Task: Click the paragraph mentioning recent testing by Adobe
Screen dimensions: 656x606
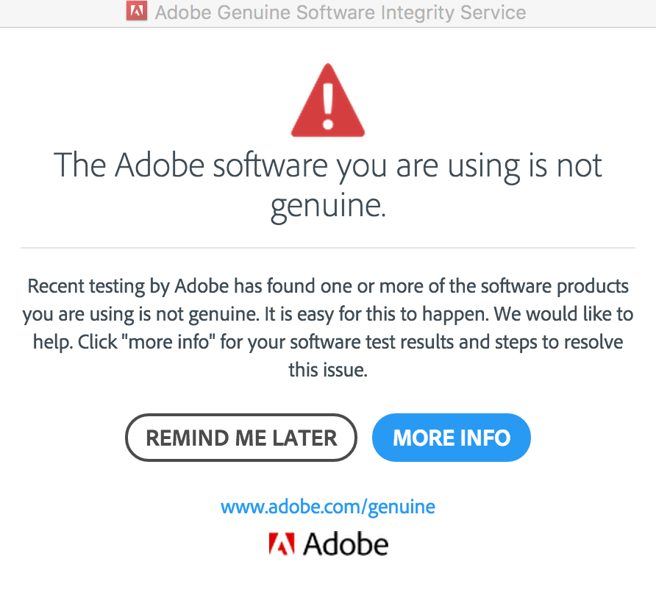Action: 328,327
